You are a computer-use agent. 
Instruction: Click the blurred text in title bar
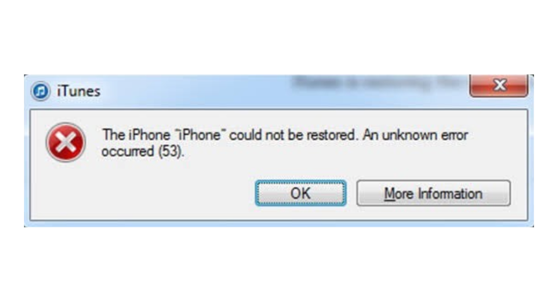[377, 82]
